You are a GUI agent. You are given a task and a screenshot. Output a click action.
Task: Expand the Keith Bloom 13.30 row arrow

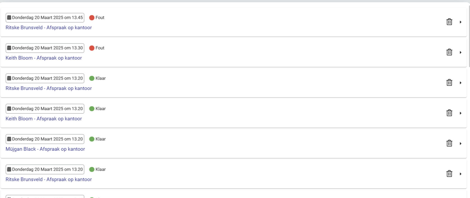point(460,52)
